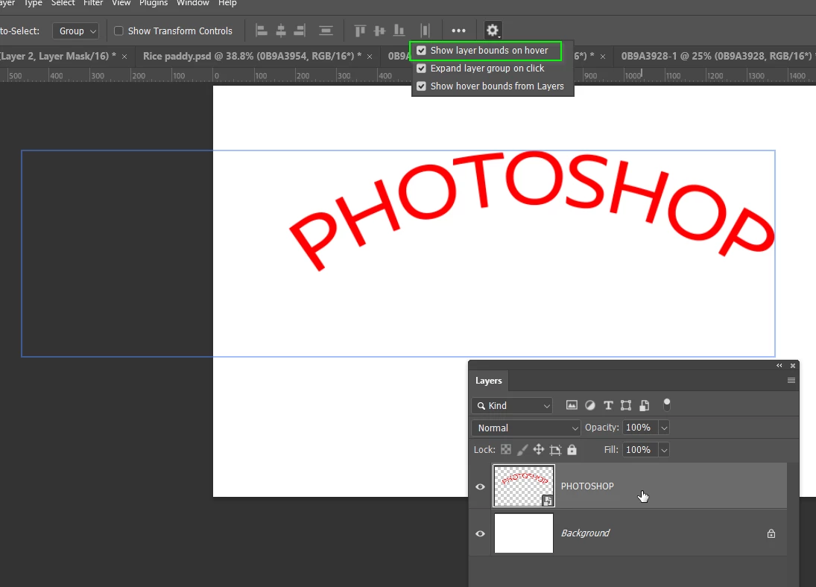Open Layers panel hamburger menu

click(x=791, y=381)
